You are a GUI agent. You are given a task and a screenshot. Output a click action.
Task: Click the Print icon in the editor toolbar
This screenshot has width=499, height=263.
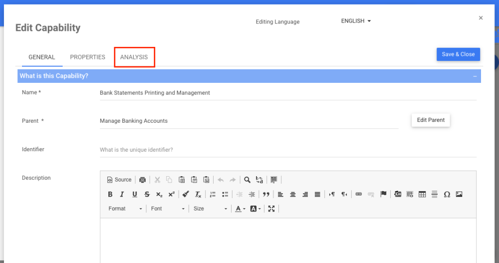tap(143, 180)
